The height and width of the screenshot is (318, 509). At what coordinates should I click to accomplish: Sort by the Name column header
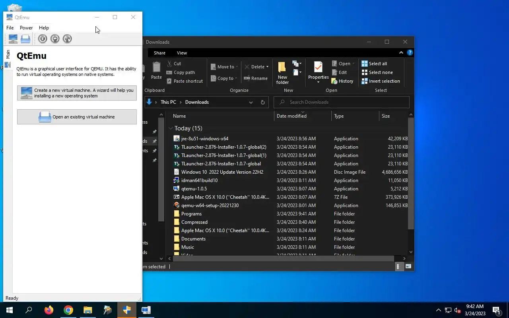220,116
